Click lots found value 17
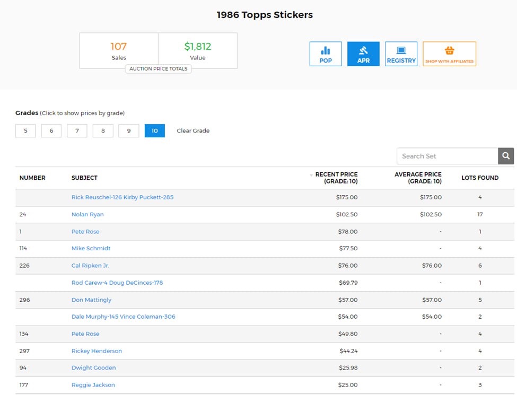Screen dimensions: 517x395 tap(480, 214)
